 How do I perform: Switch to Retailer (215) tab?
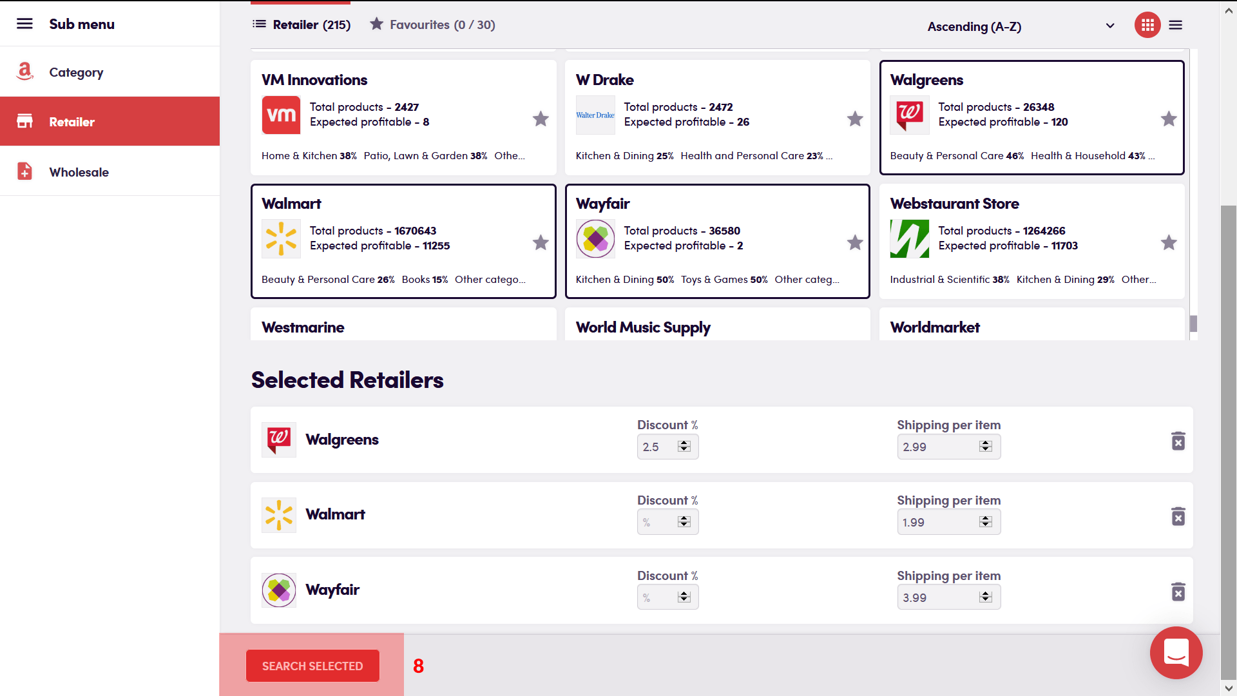301,24
